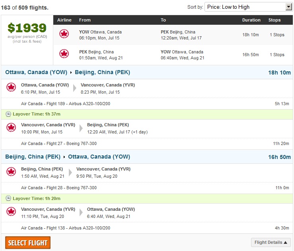Click Air Canada logo in return summary row
Screen dimensions: 294x251
(x=64, y=54)
